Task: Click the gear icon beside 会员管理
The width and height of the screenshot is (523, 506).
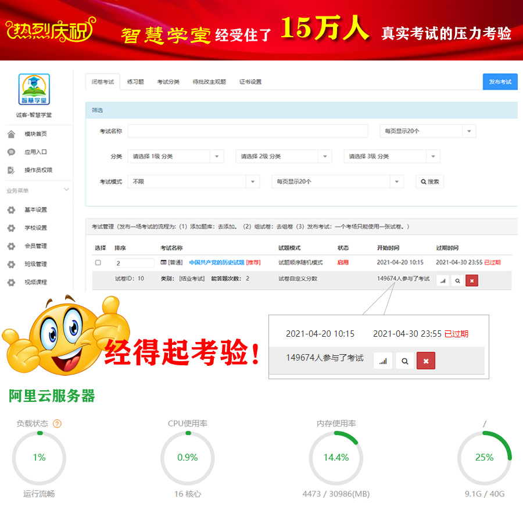Action: point(12,247)
